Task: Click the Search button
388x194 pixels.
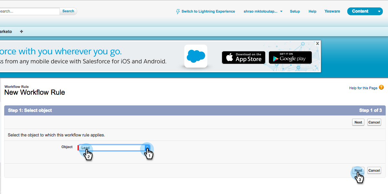Action: (x=68, y=11)
